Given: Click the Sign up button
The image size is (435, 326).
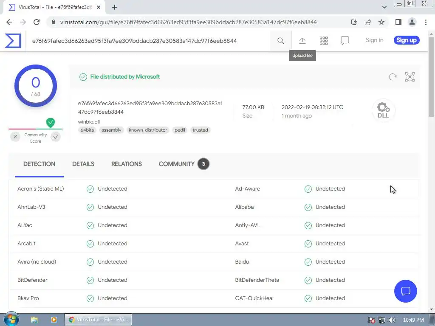Looking at the screenshot, I should point(407,40).
